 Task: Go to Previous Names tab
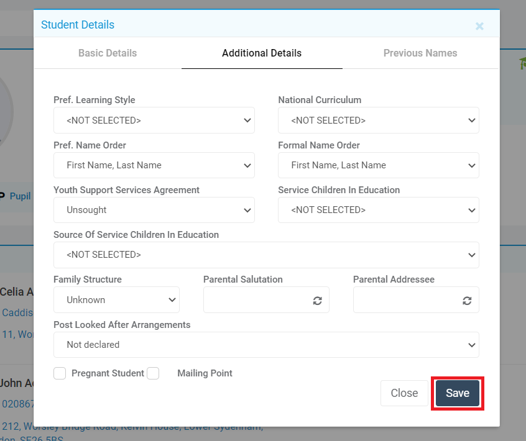[x=420, y=53]
